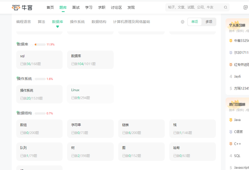This screenshot has width=249, height=170.
Task: Toggle green dot beside 数据库 section
Action: pyautogui.click(x=17, y=43)
